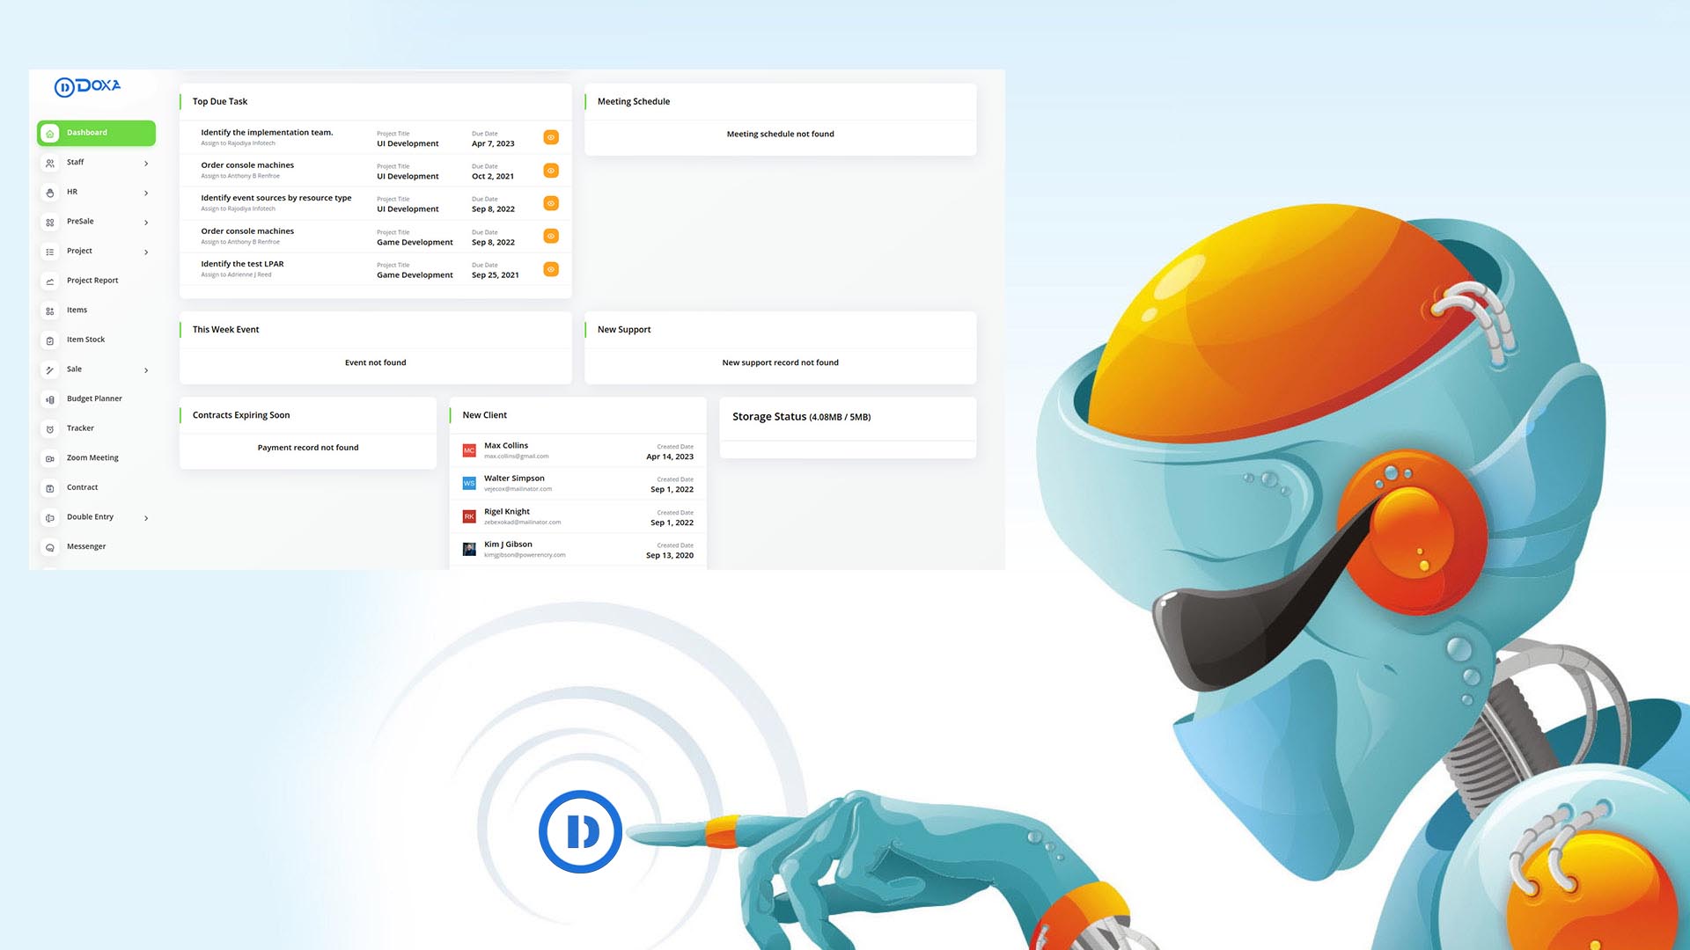Select the Items menu entry

77,311
